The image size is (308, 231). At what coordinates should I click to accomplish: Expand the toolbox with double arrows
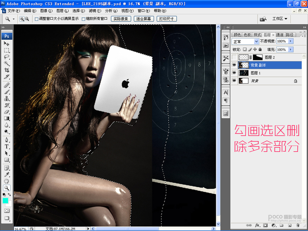(3, 27)
